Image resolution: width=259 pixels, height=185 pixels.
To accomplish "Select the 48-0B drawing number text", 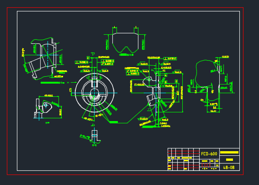I will coord(229,168).
